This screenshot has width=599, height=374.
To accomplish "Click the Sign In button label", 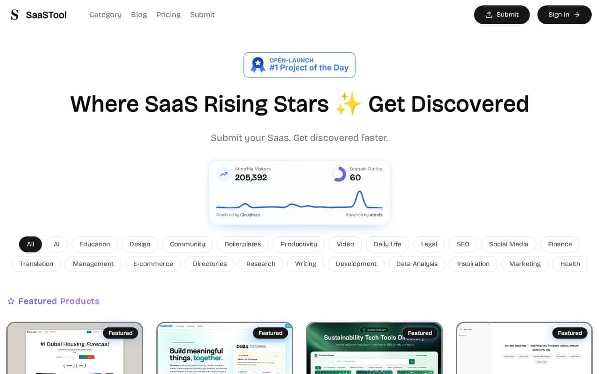I will (x=559, y=15).
